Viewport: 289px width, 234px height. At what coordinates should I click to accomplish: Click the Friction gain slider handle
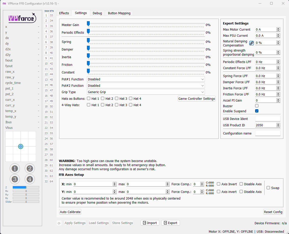[x=88, y=64]
